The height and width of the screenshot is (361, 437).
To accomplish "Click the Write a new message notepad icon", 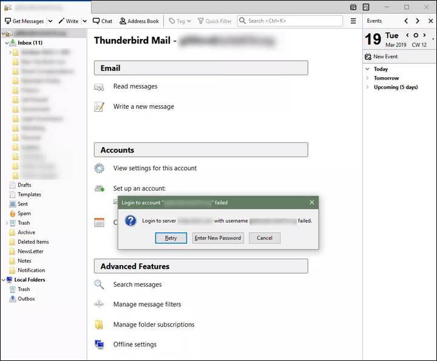I will (99, 106).
